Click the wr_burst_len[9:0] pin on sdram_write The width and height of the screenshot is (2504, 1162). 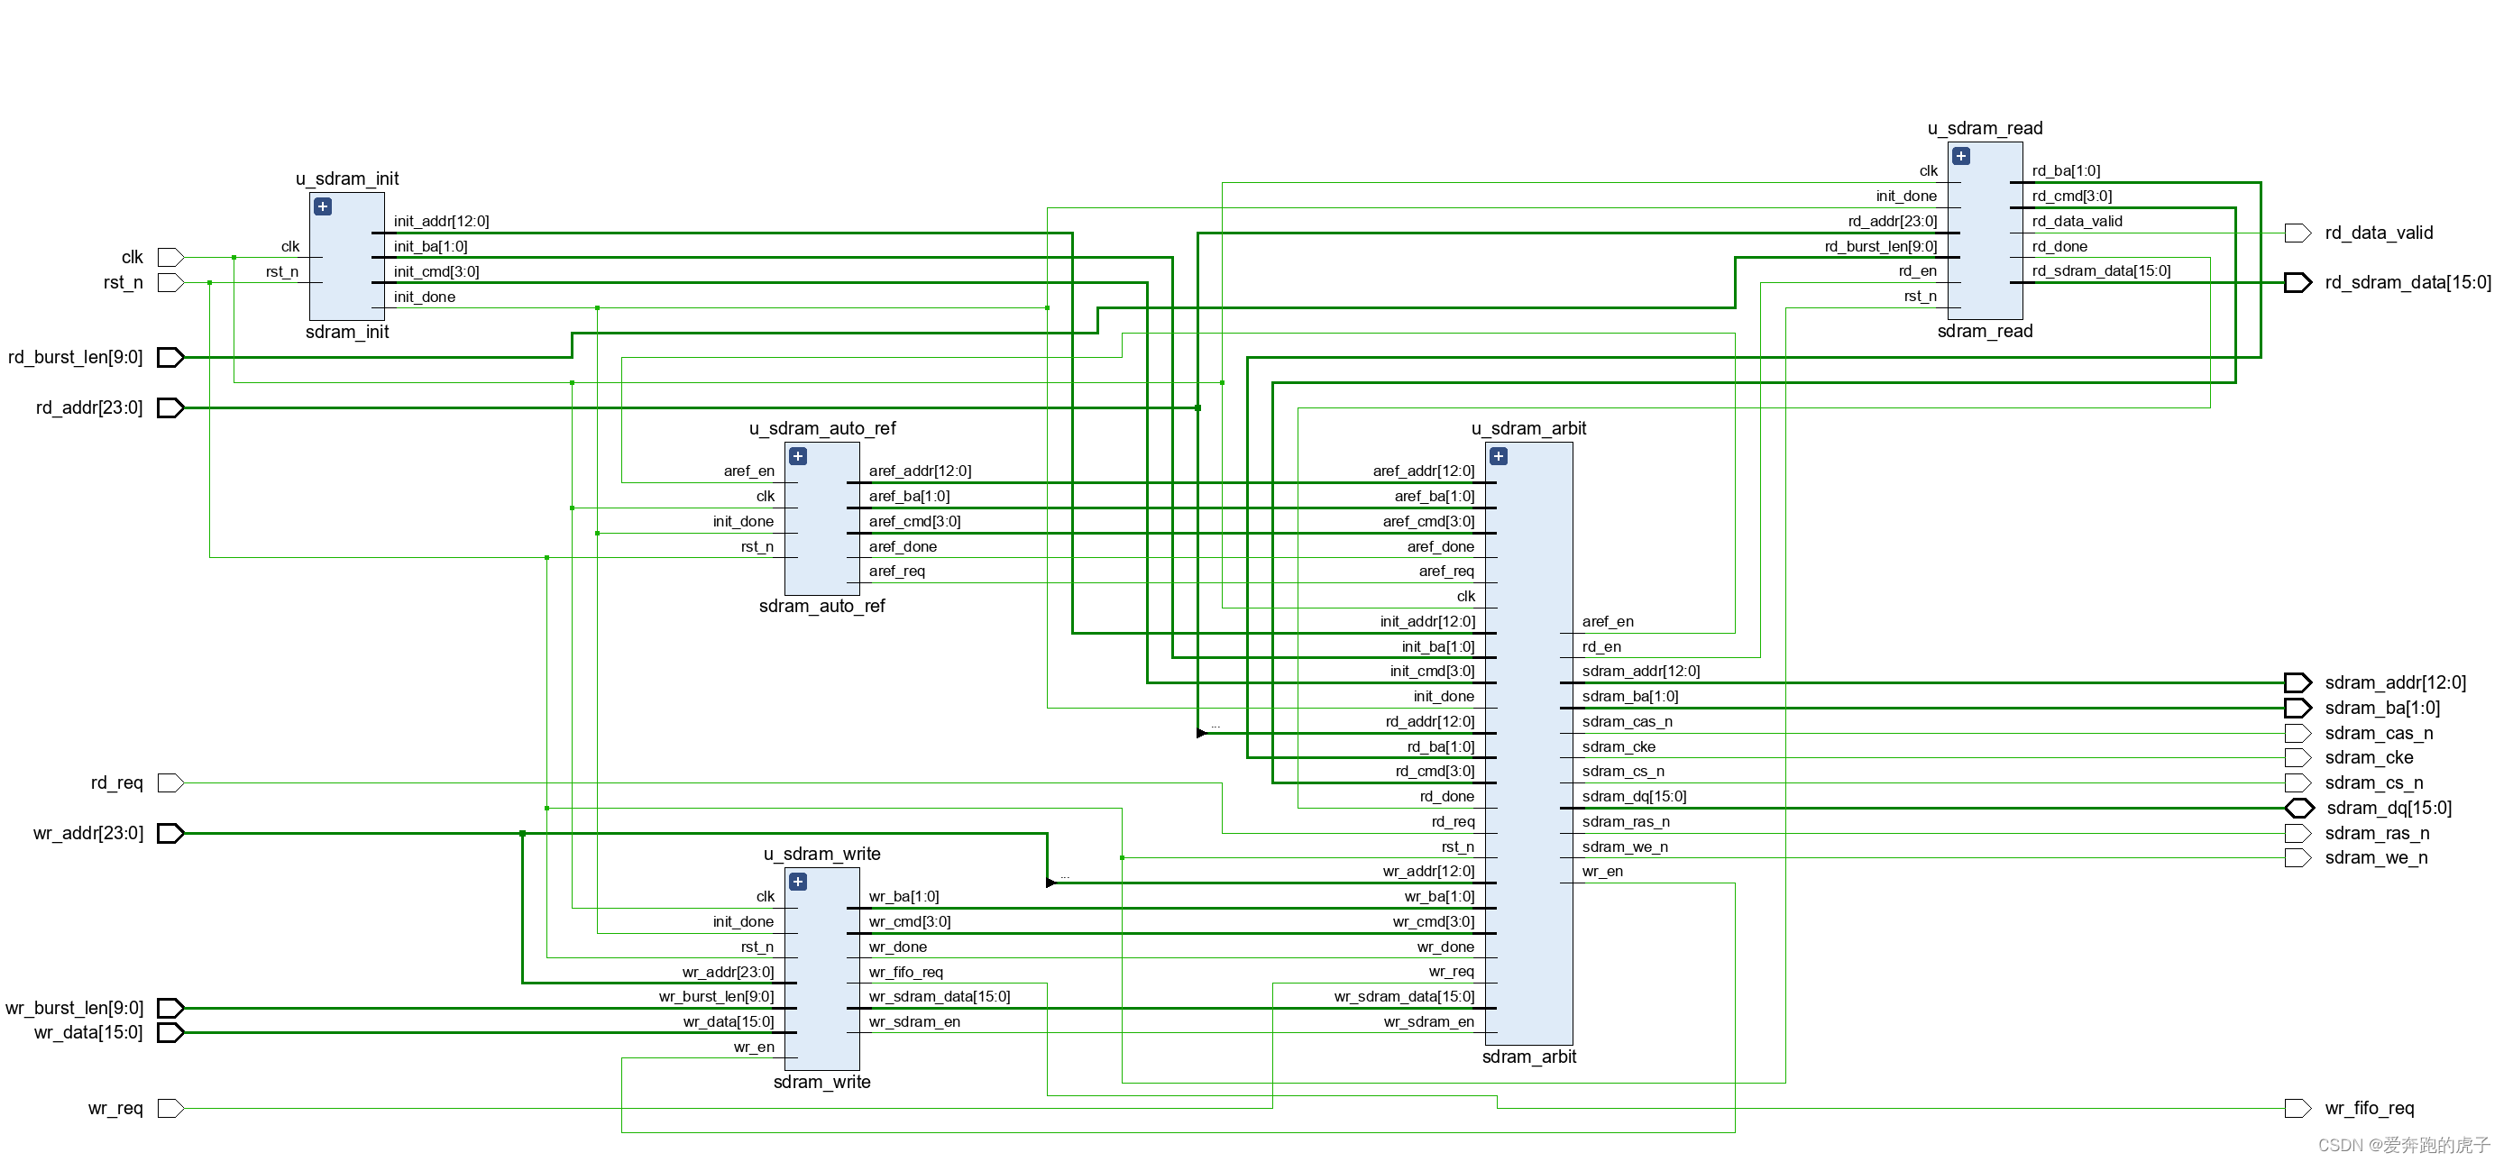[x=717, y=997]
